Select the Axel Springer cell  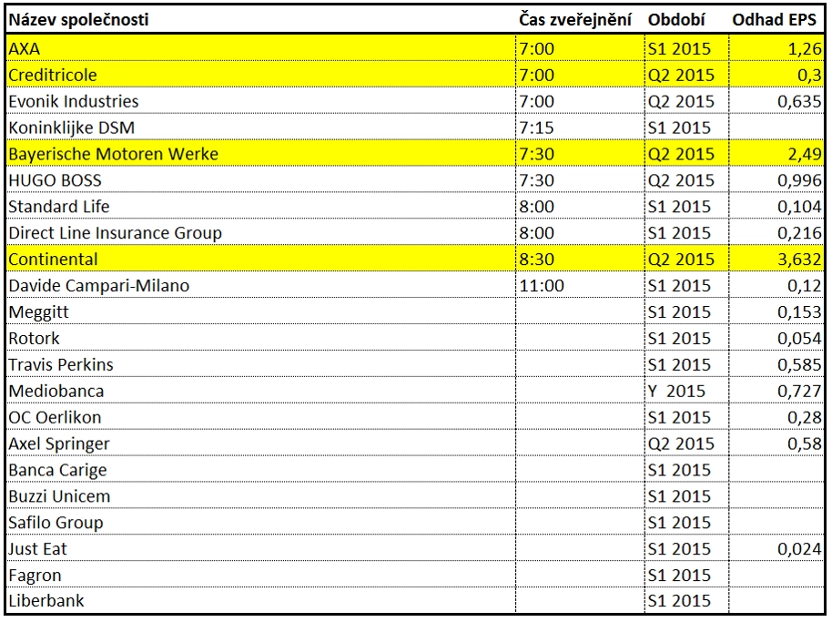[x=261, y=444]
